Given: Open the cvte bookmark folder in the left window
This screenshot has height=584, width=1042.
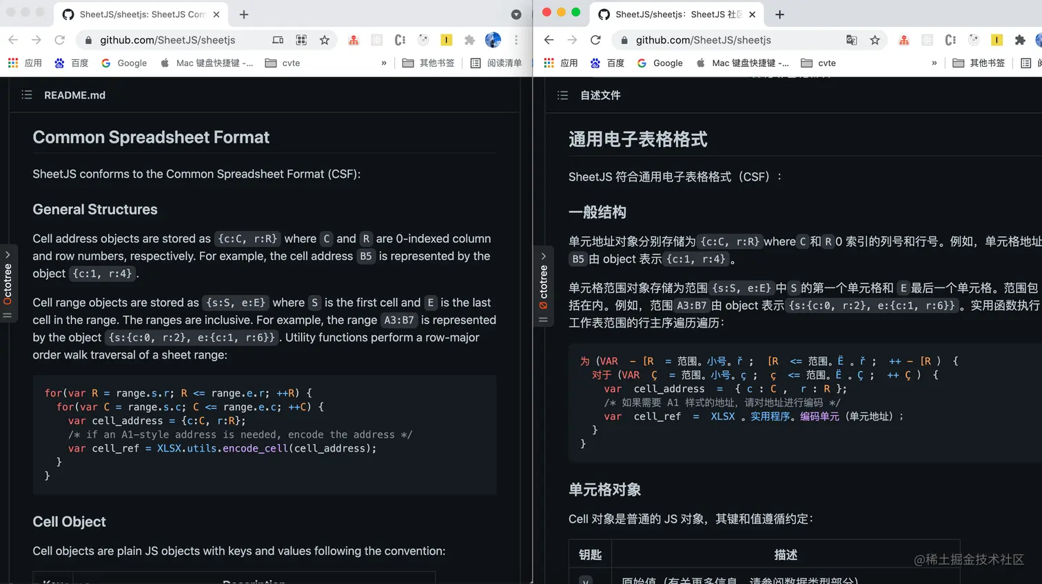Looking at the screenshot, I should (283, 63).
